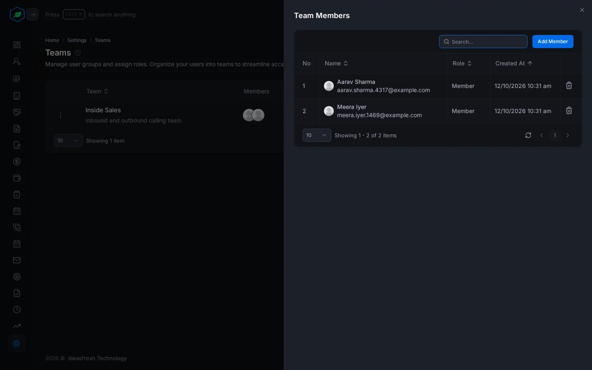Viewport: 592px width, 370px height.
Task: Open the clipboard check icon in sidebar
Action: click(x=17, y=194)
